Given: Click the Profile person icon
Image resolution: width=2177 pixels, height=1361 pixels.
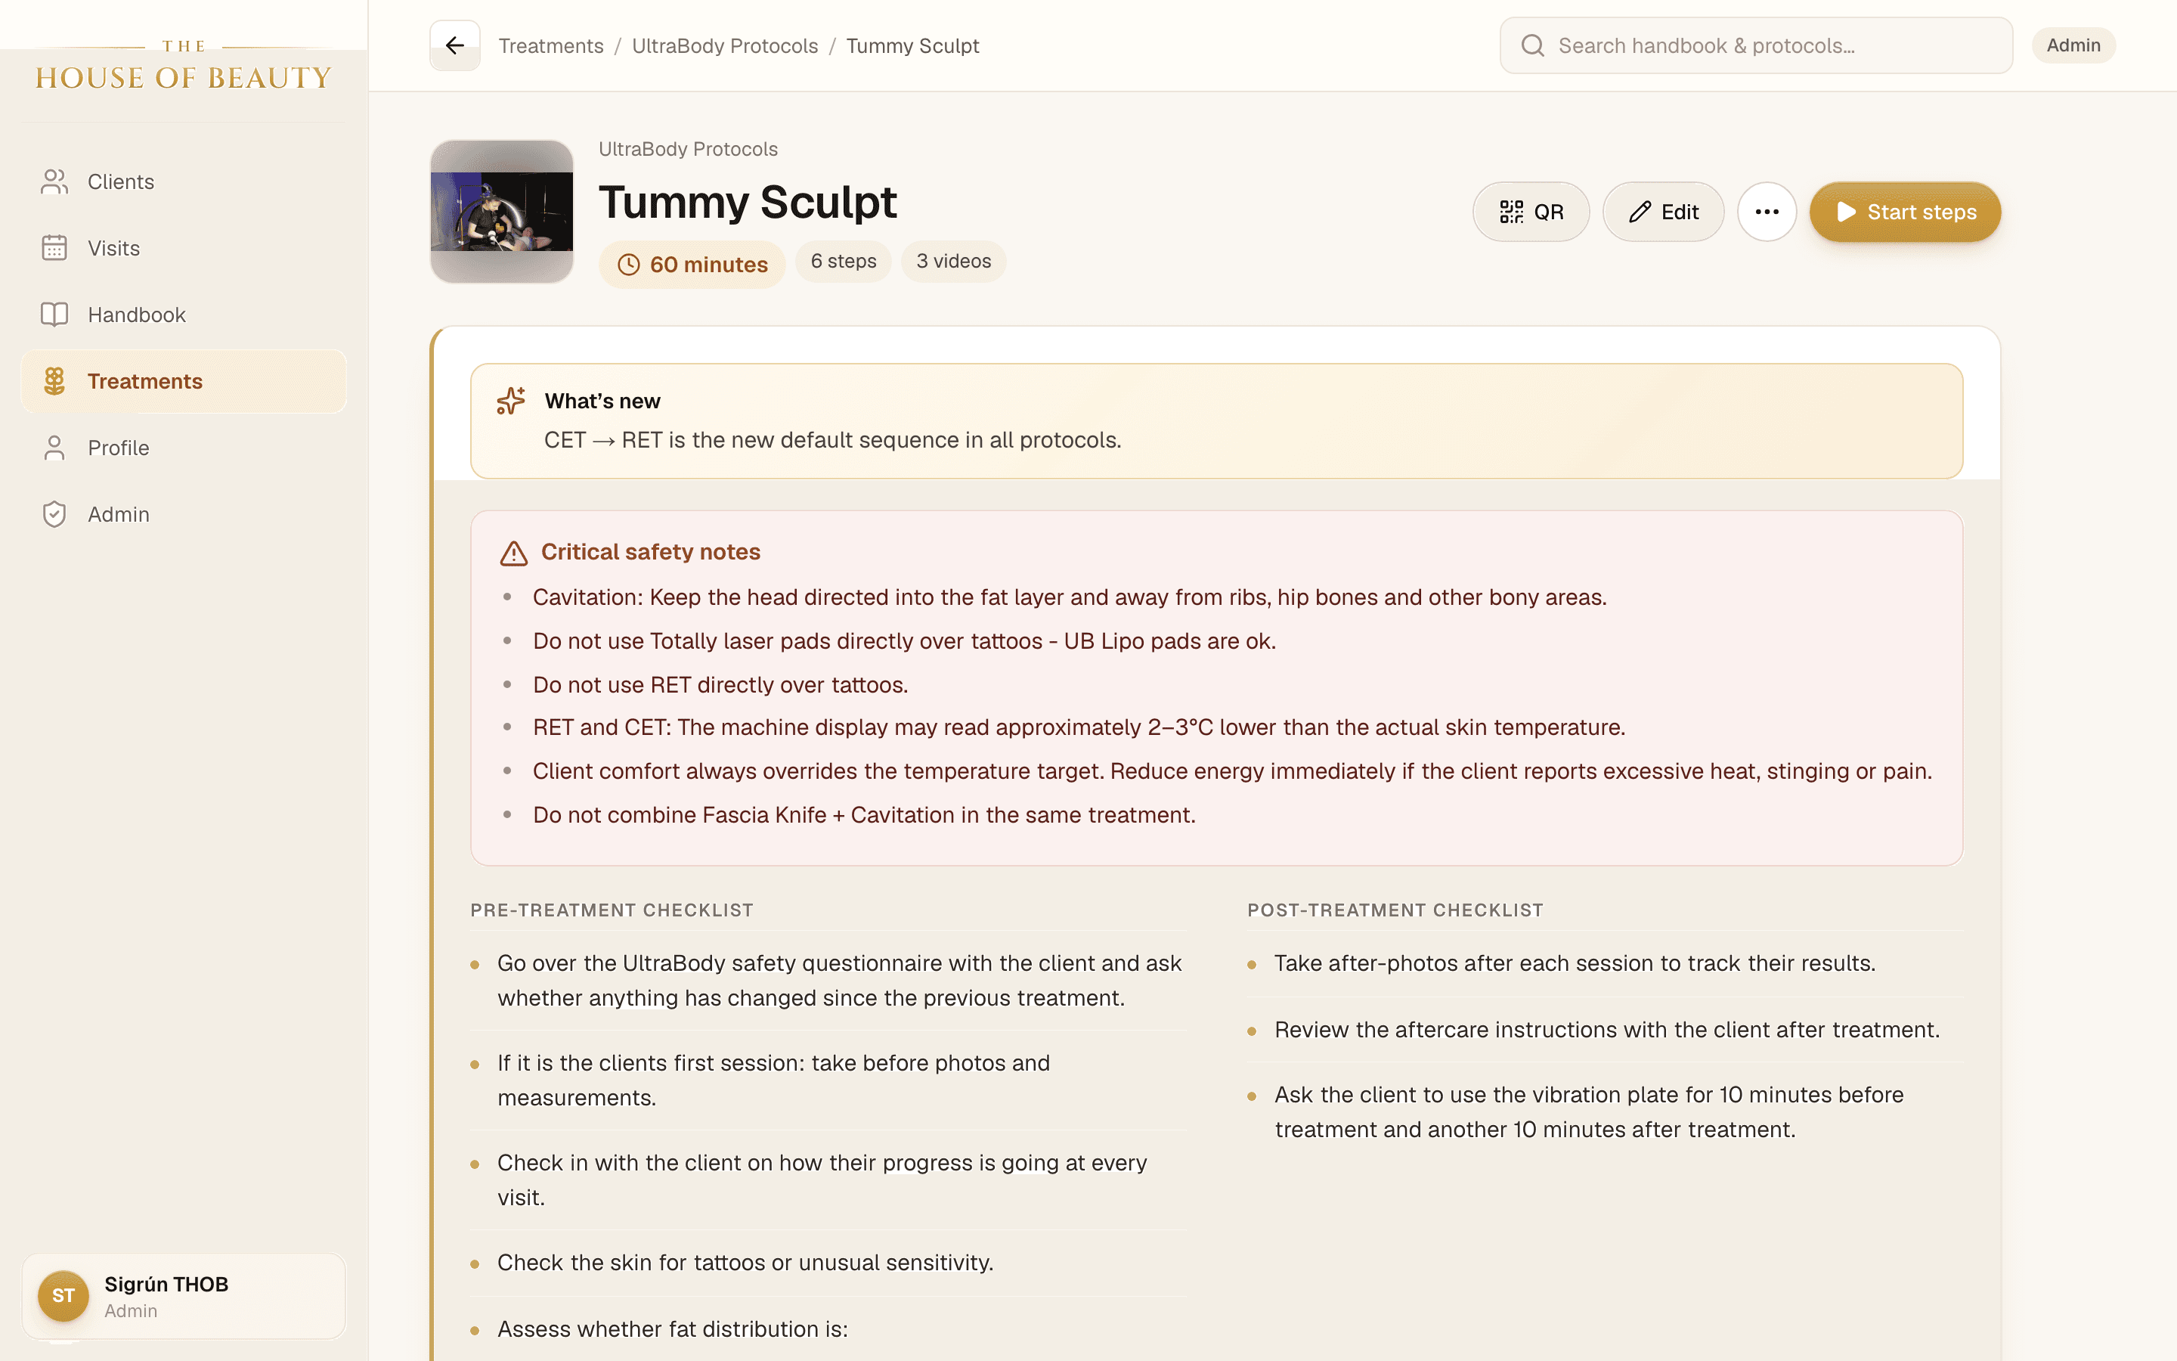Looking at the screenshot, I should click(54, 448).
